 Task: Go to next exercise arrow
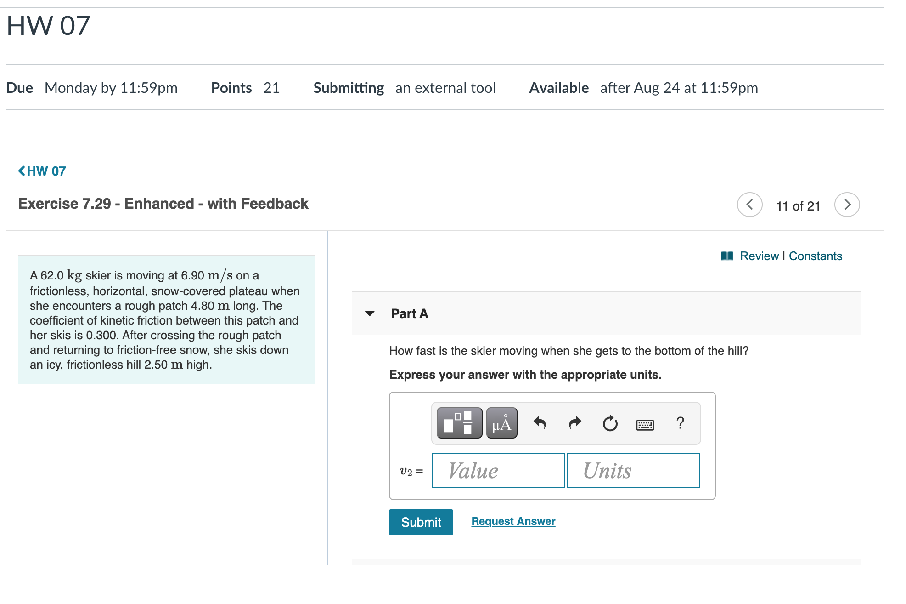click(847, 205)
